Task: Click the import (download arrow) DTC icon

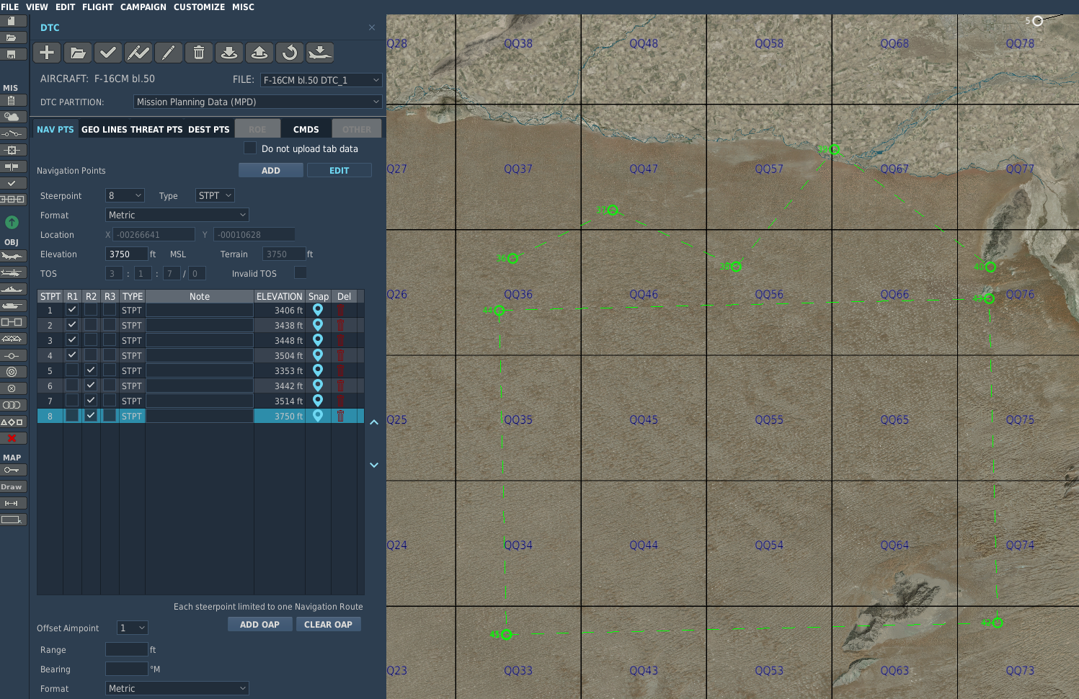Action: pos(229,53)
